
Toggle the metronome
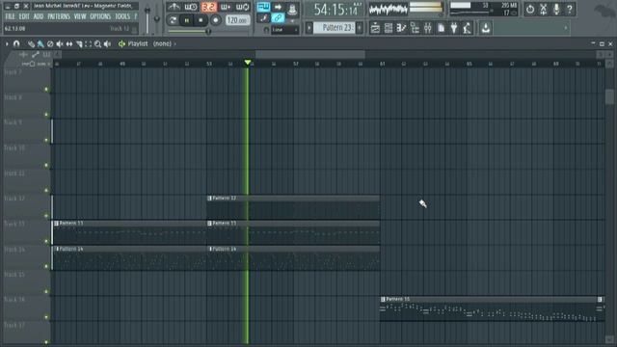(174, 7)
